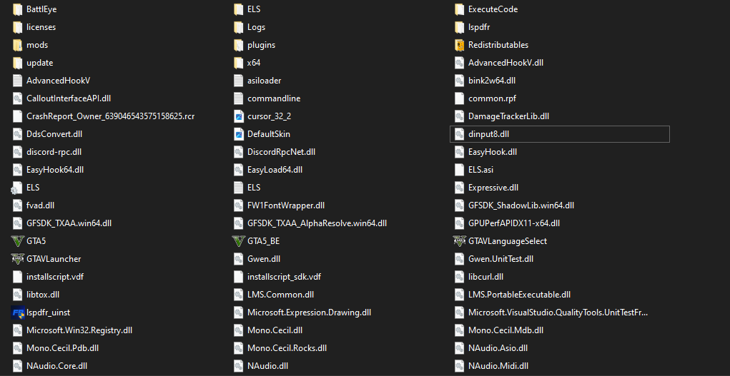Screen dimensions: 730x376
Task: Select the plugins folder icon
Action: pyautogui.click(x=238, y=45)
